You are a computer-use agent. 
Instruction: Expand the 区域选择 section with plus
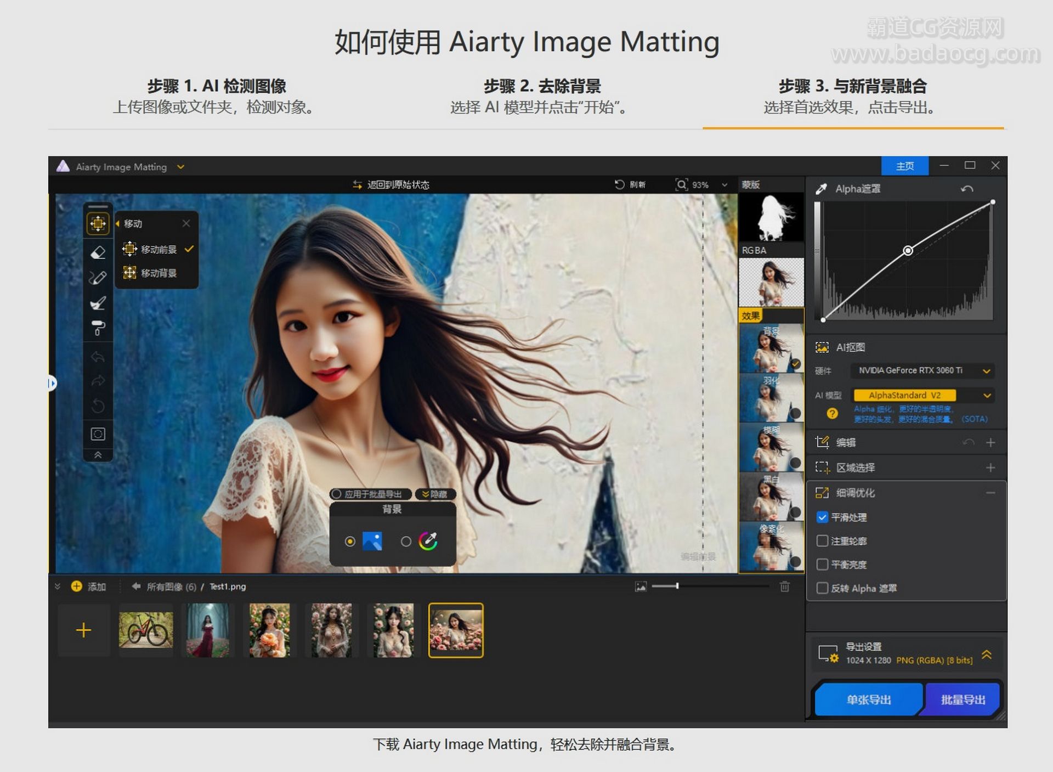coord(990,467)
